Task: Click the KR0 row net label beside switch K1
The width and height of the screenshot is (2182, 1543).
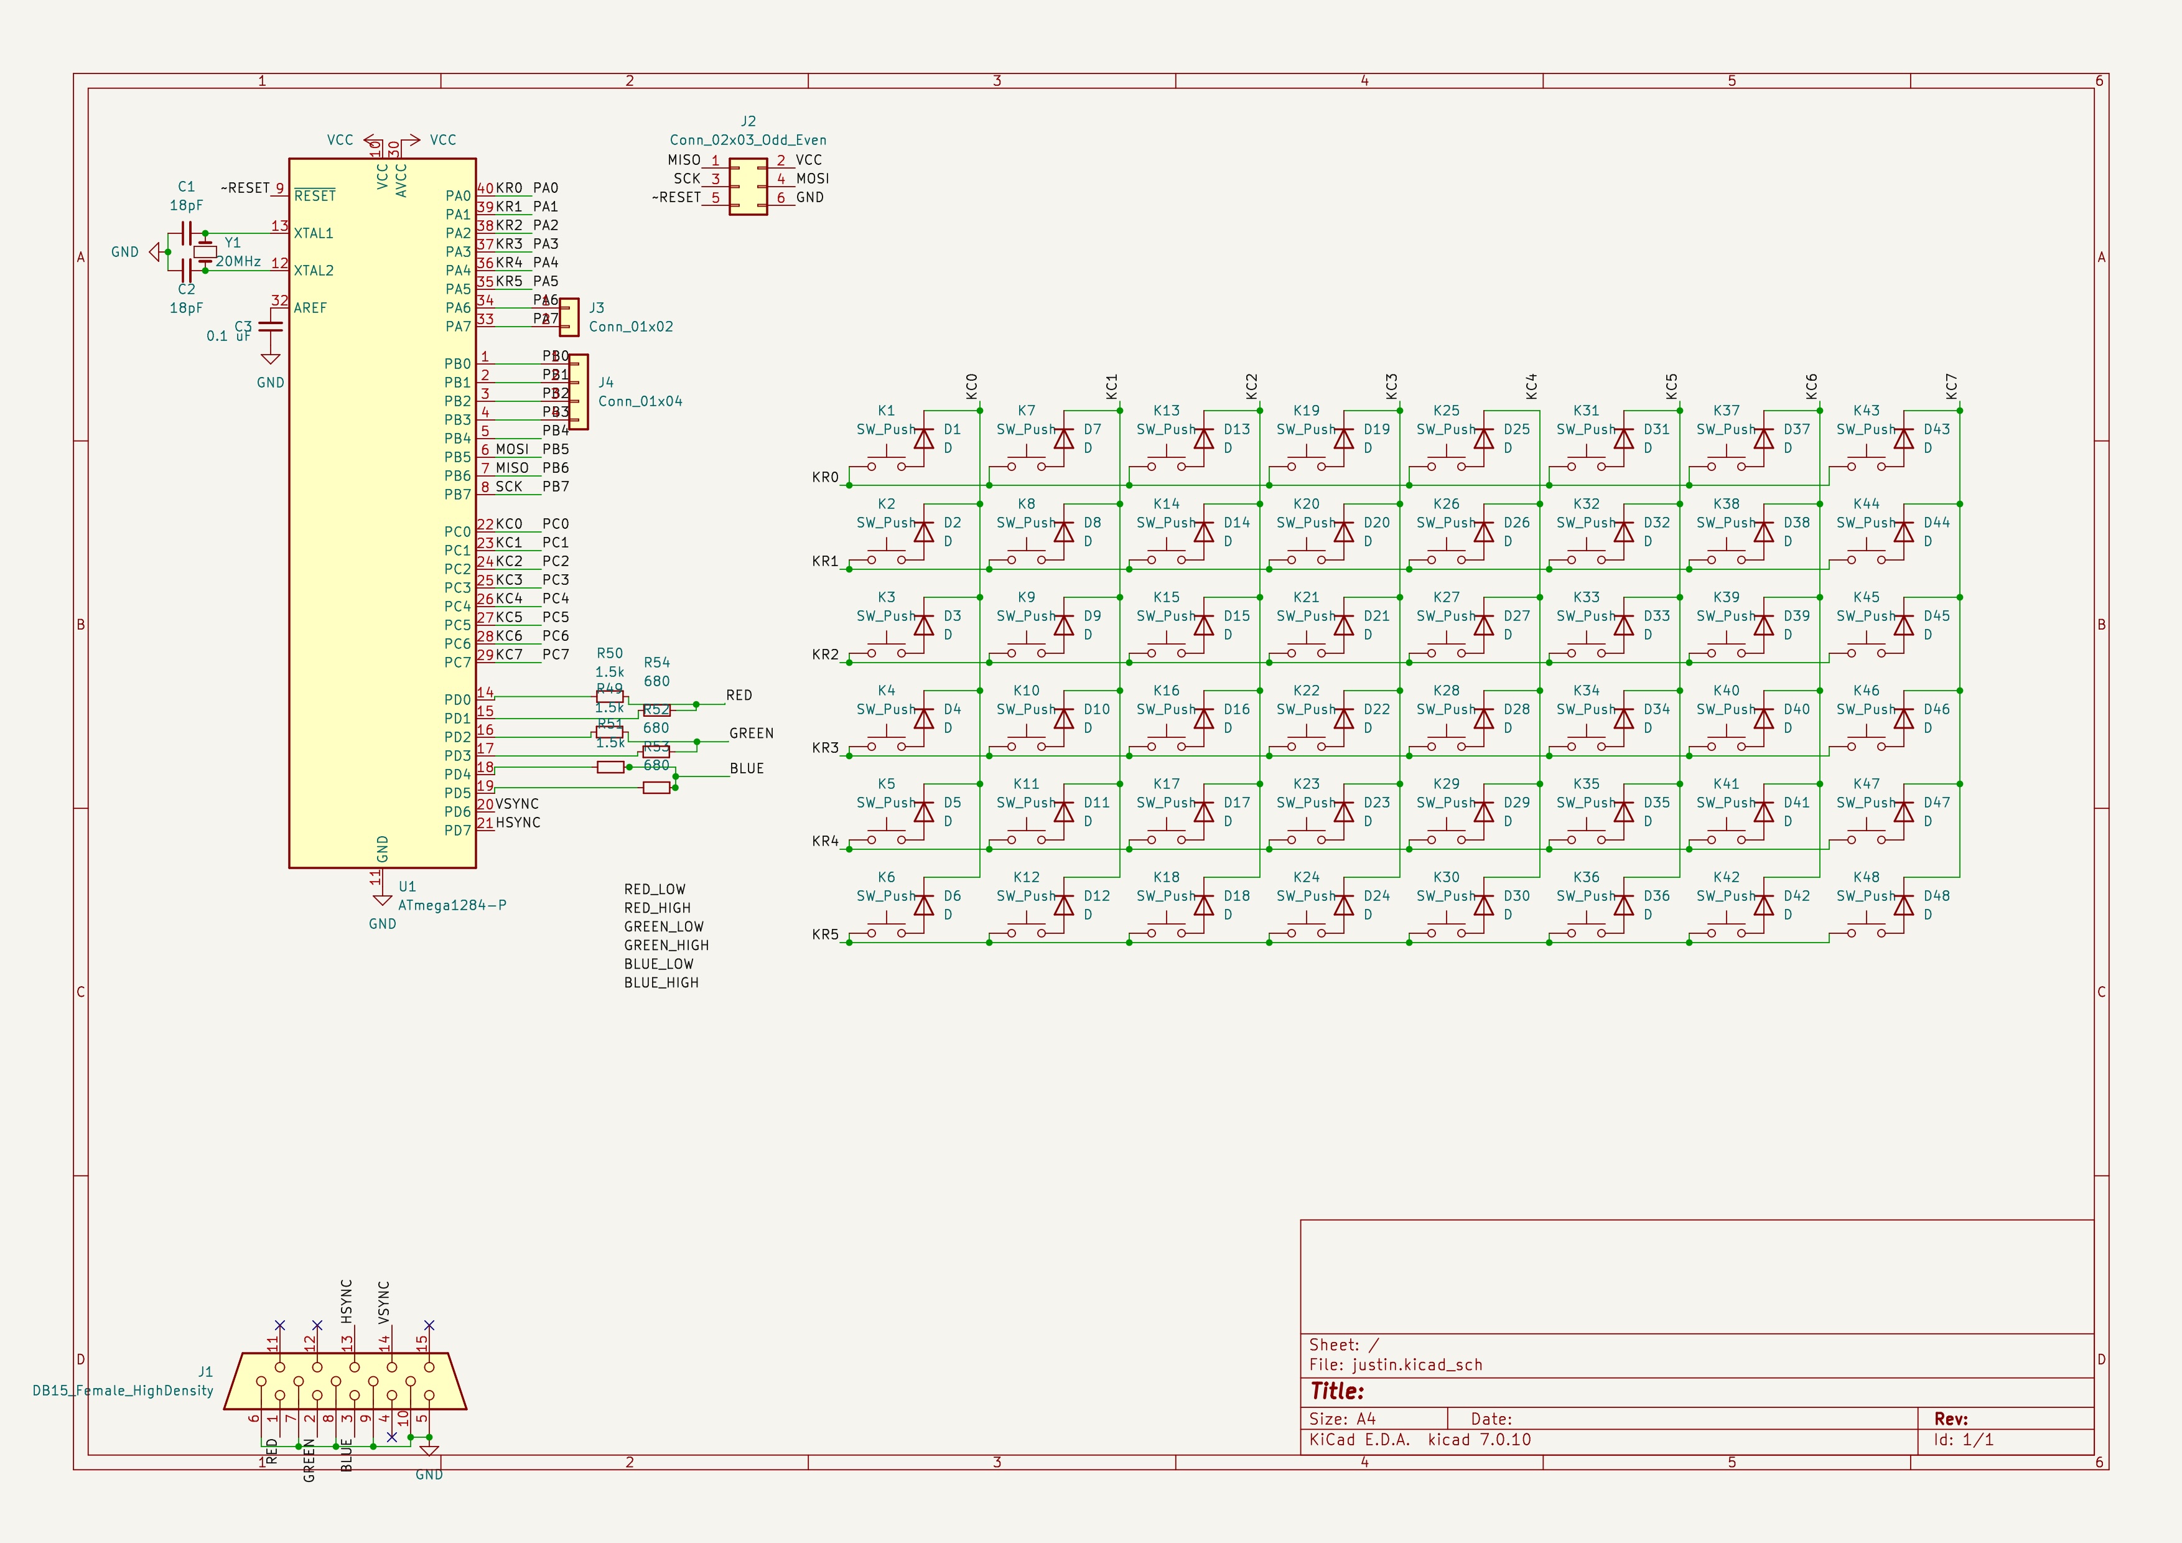Action: pos(825,477)
